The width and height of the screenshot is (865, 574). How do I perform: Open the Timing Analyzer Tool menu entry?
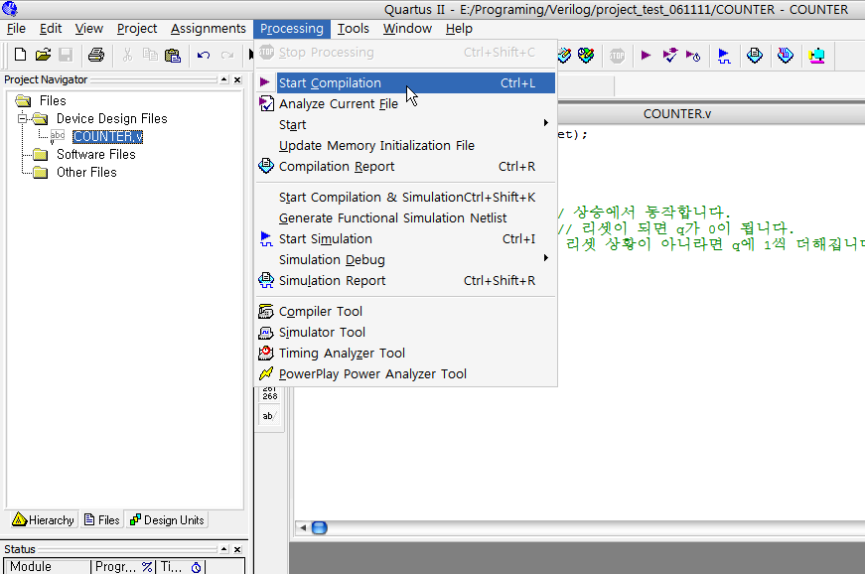pos(405,354)
